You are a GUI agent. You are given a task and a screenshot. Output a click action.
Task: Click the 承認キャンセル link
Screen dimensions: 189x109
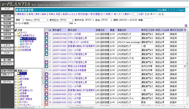(x=69, y=14)
